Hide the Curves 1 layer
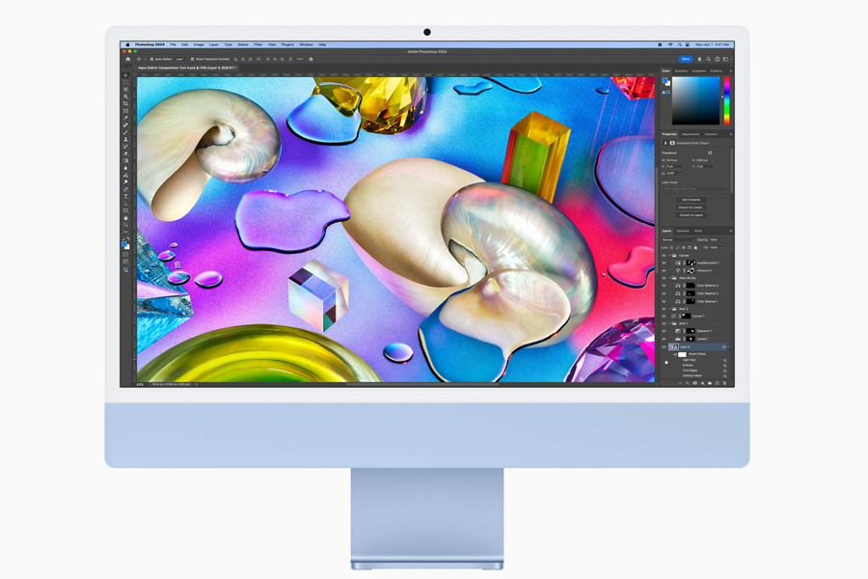868x579 pixels. point(665,317)
